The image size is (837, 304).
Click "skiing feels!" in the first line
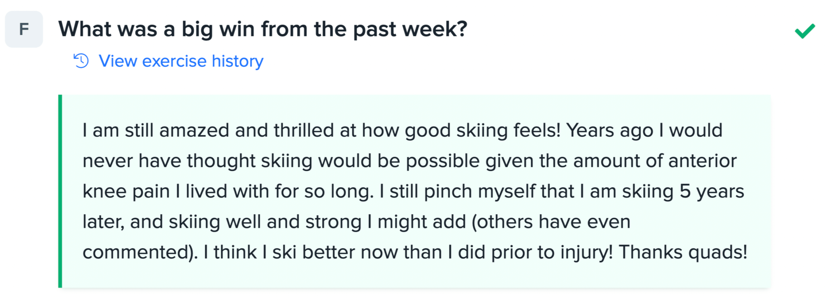[508, 130]
